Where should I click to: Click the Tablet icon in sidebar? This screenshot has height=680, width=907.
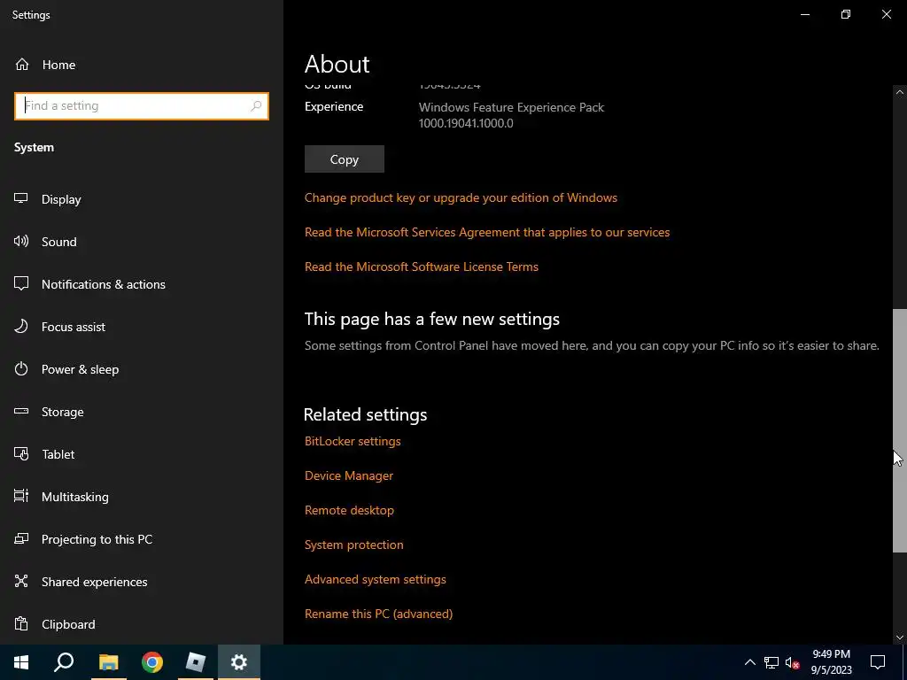[21, 454]
